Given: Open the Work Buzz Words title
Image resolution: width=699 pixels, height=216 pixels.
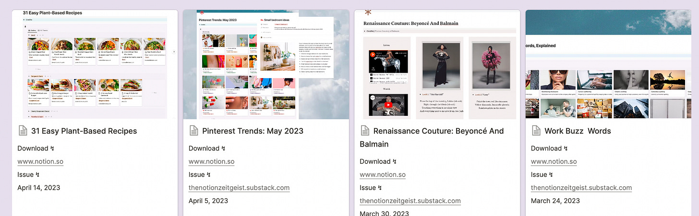Looking at the screenshot, I should click(x=578, y=131).
